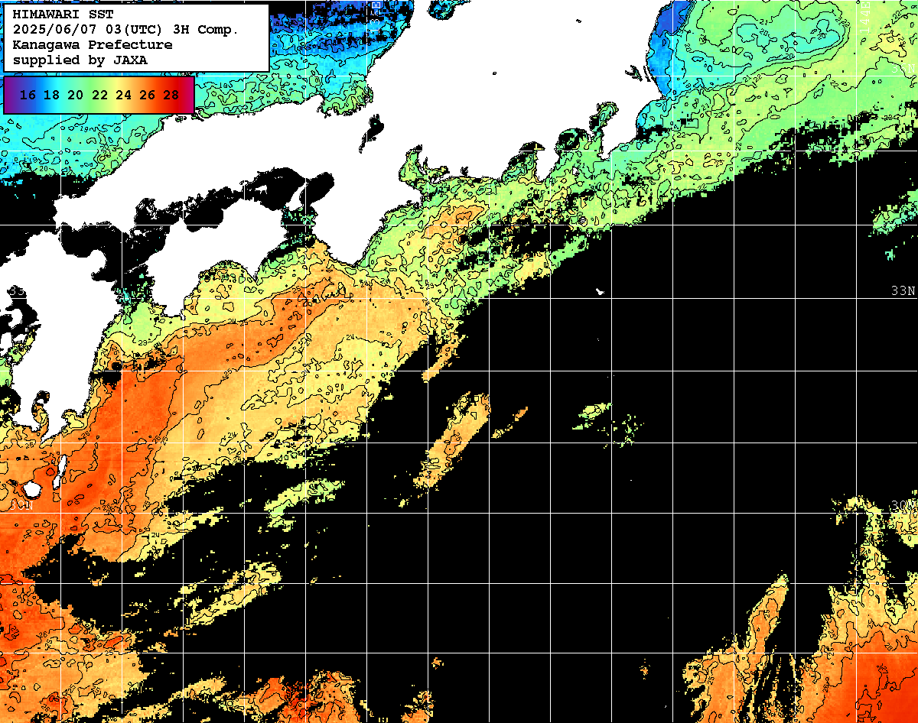
Task: Click the 28 value on the temperature legend
Action: (x=171, y=95)
